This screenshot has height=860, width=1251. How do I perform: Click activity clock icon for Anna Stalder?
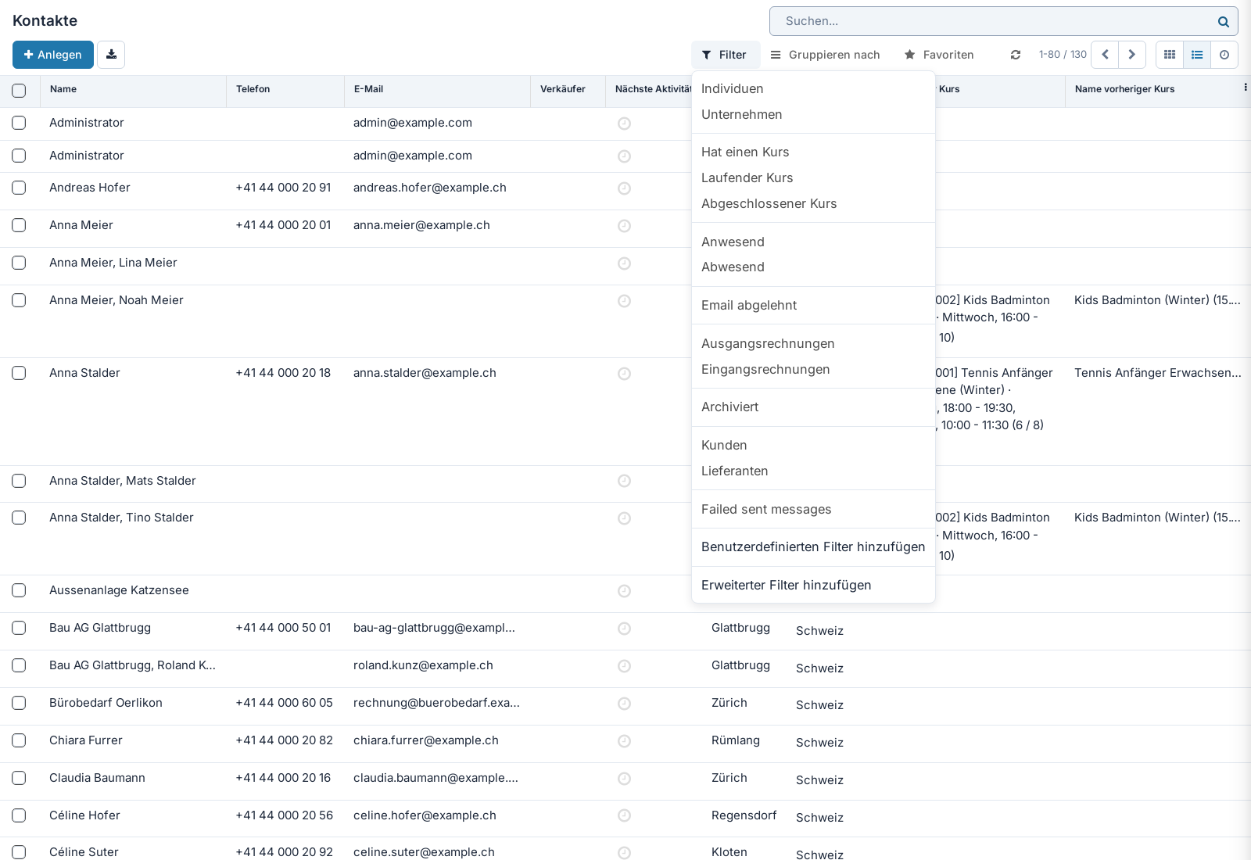(624, 374)
